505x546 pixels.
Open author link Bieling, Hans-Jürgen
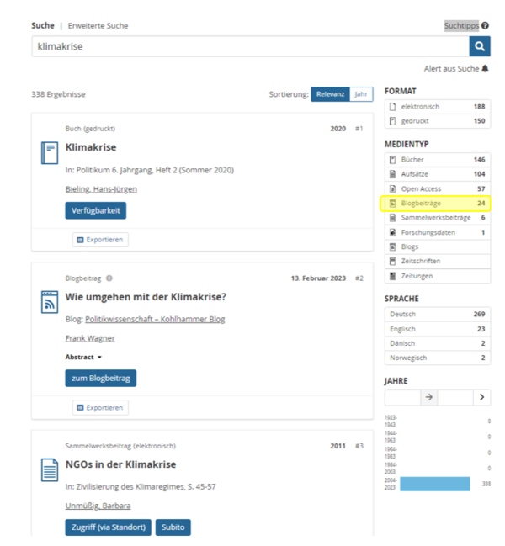[101, 189]
